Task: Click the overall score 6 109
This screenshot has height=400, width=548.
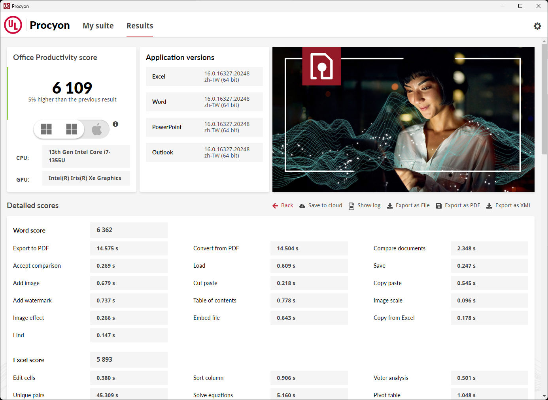Action: [72, 88]
